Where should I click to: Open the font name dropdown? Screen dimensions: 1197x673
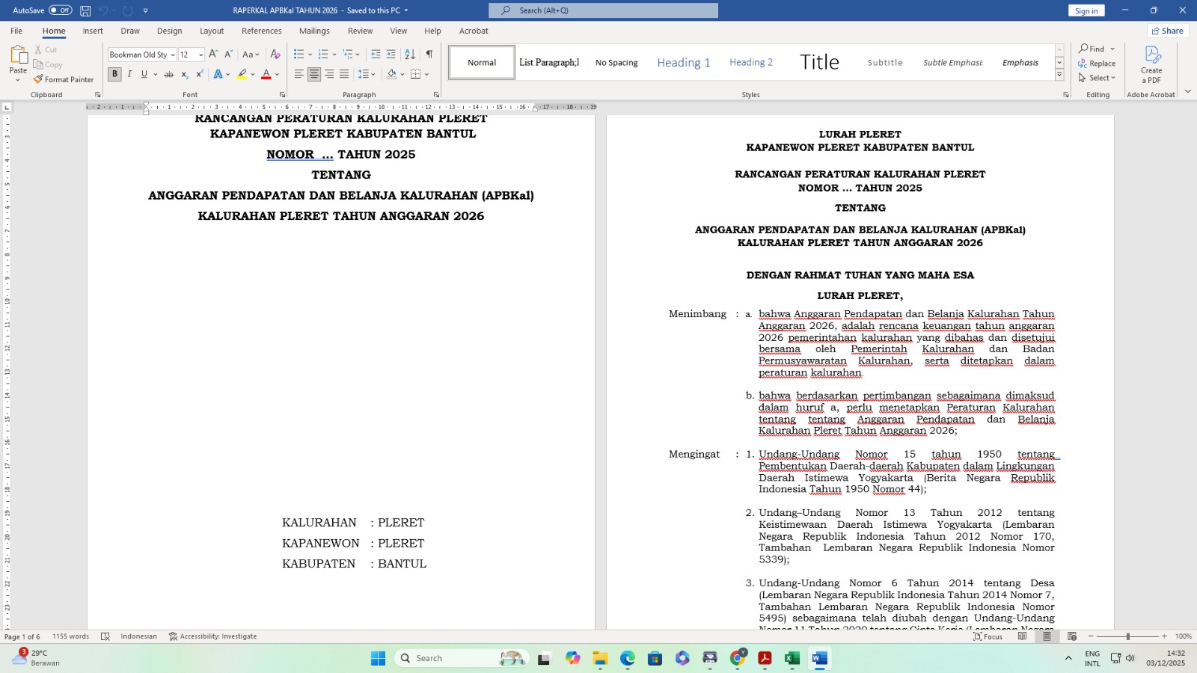tap(173, 55)
